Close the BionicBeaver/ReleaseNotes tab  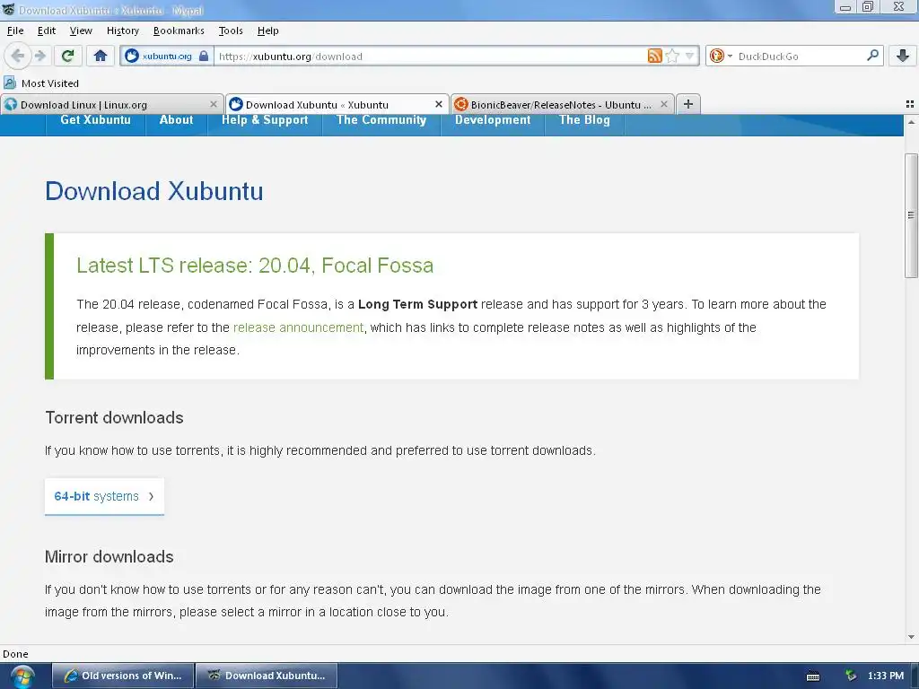(x=663, y=104)
